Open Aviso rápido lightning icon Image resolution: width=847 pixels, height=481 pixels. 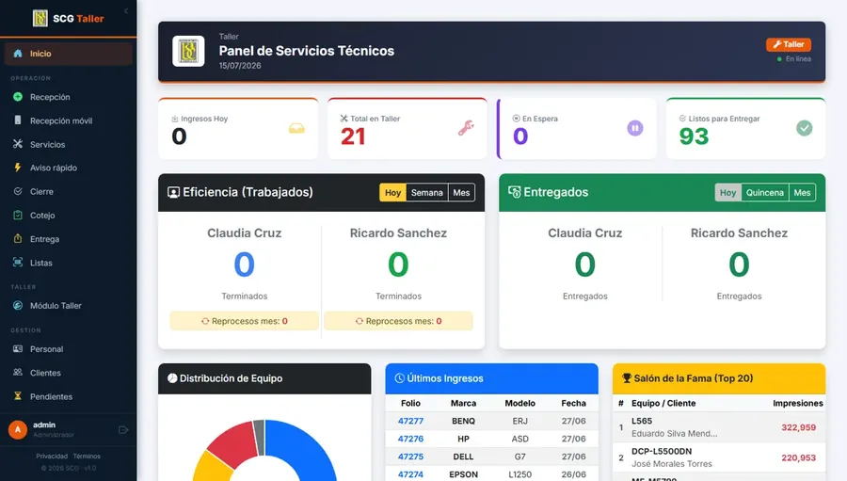pyautogui.click(x=18, y=168)
